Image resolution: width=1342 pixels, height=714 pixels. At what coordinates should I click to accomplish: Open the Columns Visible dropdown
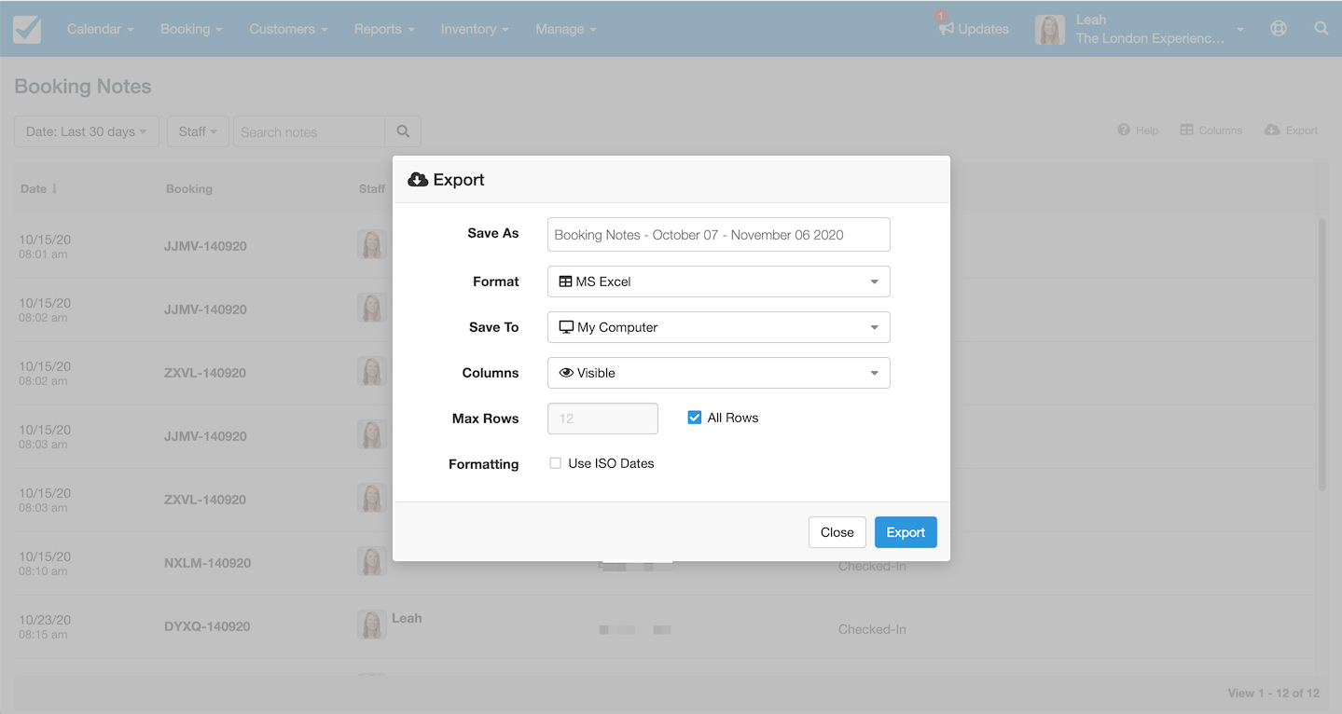[718, 373]
